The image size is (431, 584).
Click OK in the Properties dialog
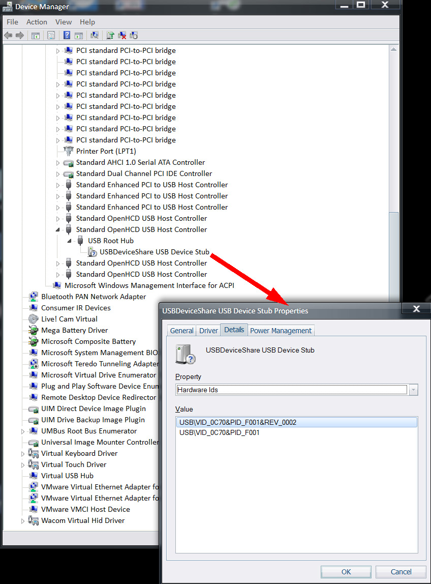346,572
